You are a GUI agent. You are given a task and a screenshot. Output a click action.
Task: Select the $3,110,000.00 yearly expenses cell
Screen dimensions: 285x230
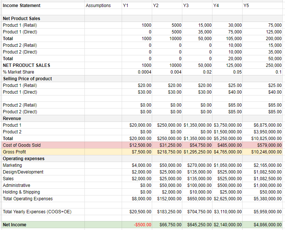click(227, 212)
